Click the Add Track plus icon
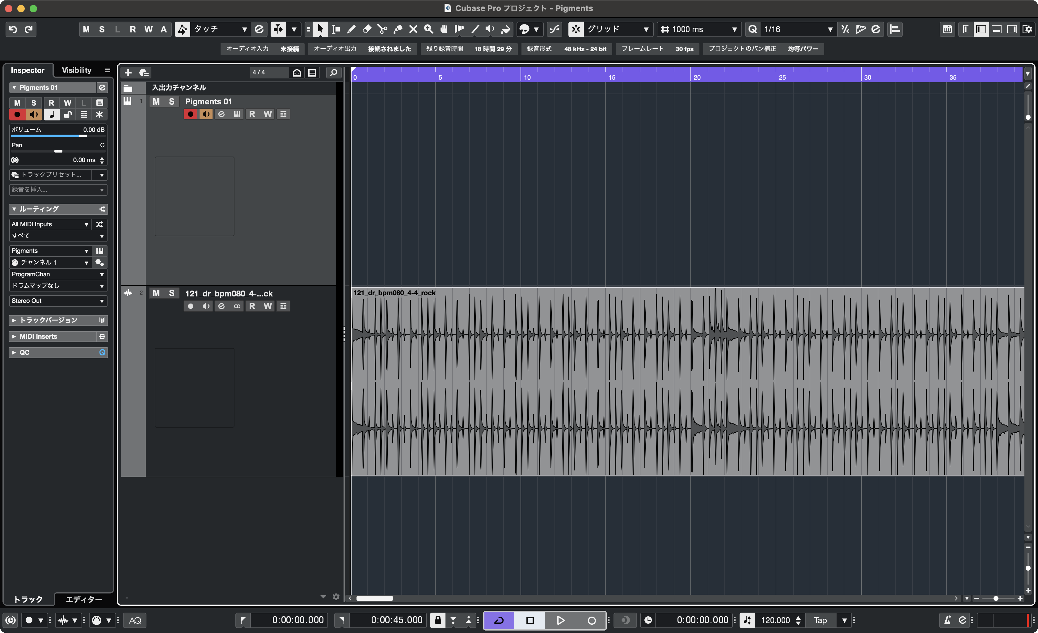 pos(128,73)
